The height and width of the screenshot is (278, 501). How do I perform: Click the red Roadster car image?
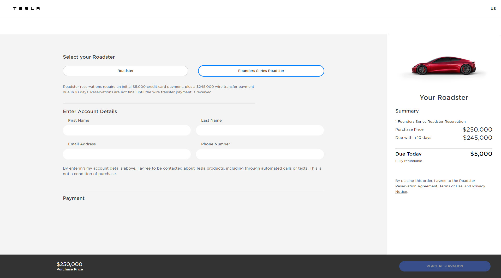(444, 66)
